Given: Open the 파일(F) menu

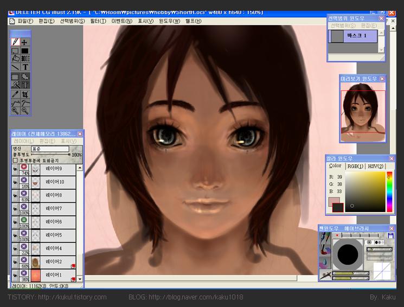Looking at the screenshot, I should point(25,21).
